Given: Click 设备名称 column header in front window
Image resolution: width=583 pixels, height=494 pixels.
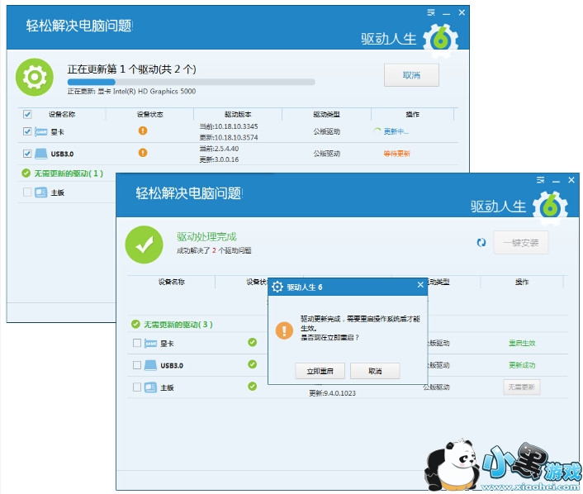Looking at the screenshot, I should 172,282.
